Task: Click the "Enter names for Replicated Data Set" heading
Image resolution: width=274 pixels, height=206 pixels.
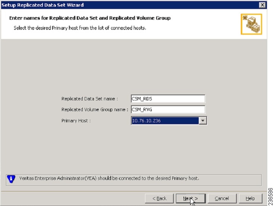Action: tap(90, 18)
